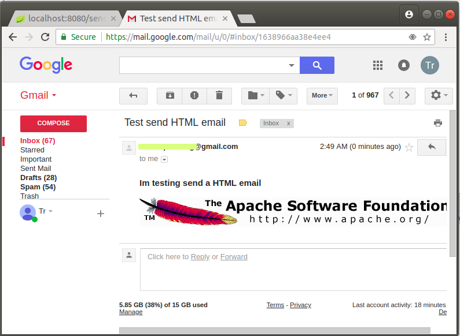Click the blue search button
460x336 pixels.
click(x=317, y=65)
